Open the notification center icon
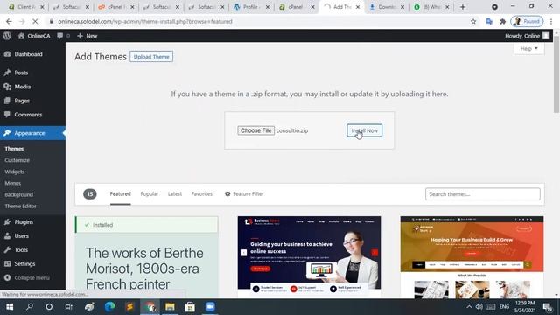This screenshot has width=560, height=315. tap(547, 307)
